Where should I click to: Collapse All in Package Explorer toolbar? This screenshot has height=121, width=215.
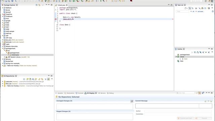pos(37,5)
